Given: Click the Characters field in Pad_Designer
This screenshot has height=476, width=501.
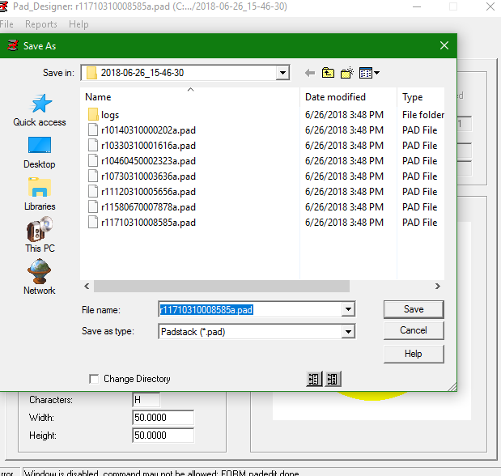Looking at the screenshot, I should pyautogui.click(x=146, y=400).
